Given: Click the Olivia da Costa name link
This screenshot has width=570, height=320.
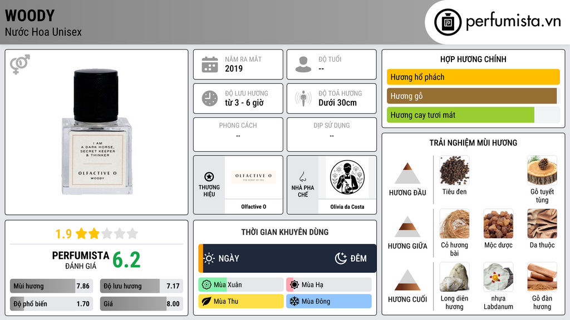Looking at the screenshot, I should 347,207.
